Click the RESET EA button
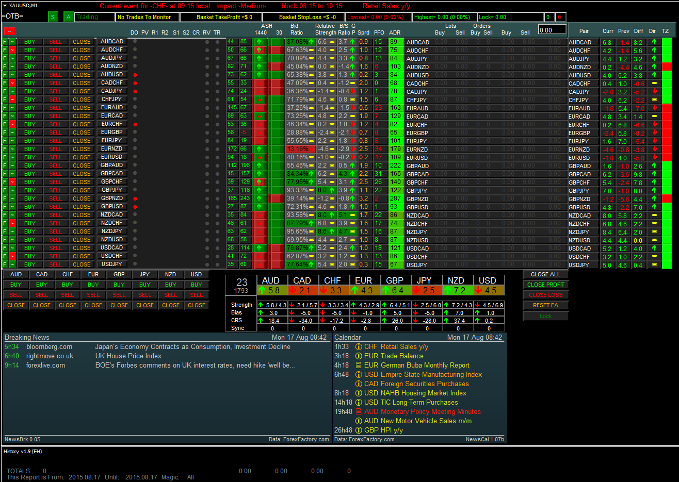 (545, 305)
